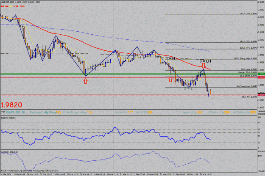The image size is (265, 176).
Task: Click the upper red price tag on the right axis
Action: [261, 77]
